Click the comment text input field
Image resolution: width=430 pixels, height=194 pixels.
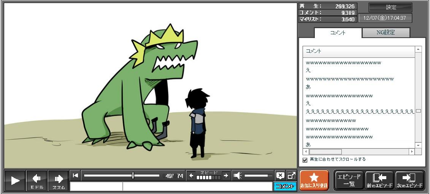click(x=197, y=186)
